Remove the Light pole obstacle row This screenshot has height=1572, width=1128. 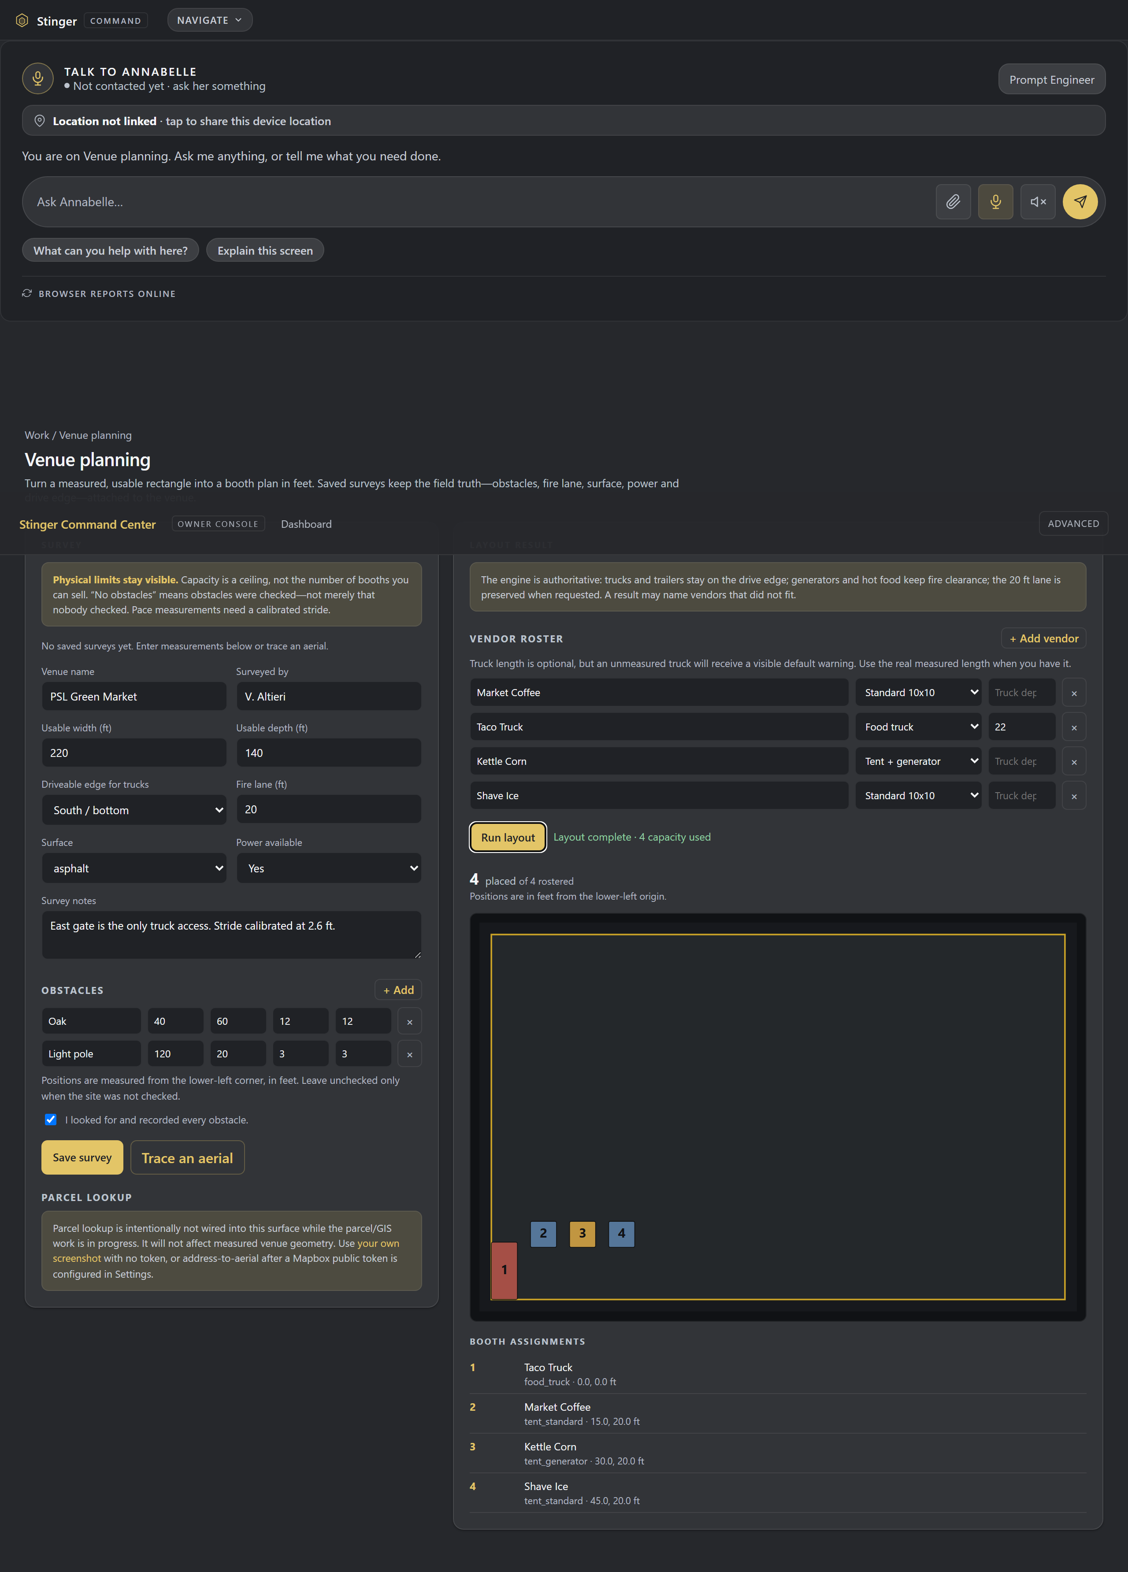click(410, 1053)
